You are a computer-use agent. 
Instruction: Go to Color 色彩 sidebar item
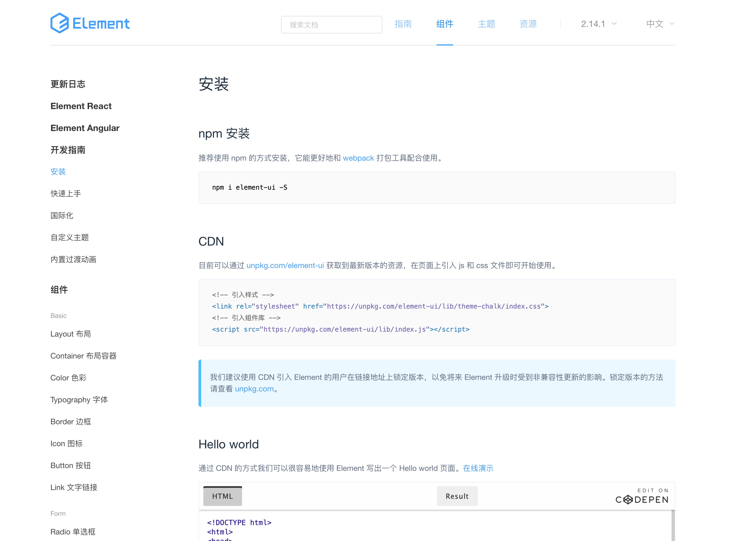68,378
